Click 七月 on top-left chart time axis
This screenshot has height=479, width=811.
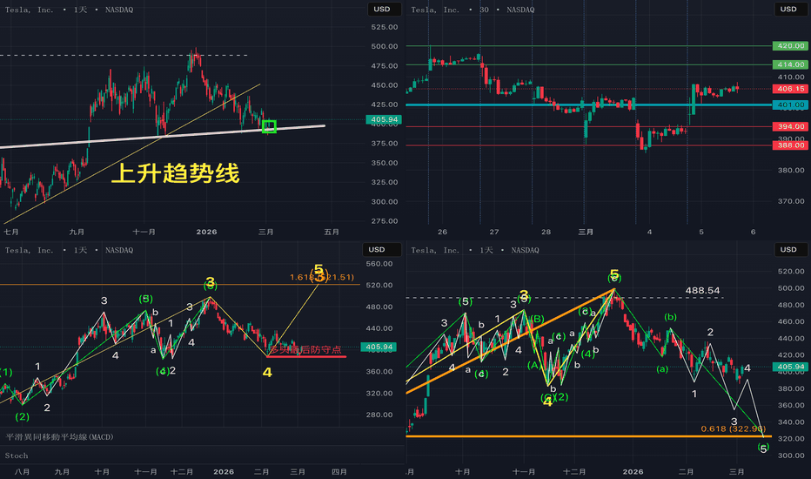coord(11,232)
